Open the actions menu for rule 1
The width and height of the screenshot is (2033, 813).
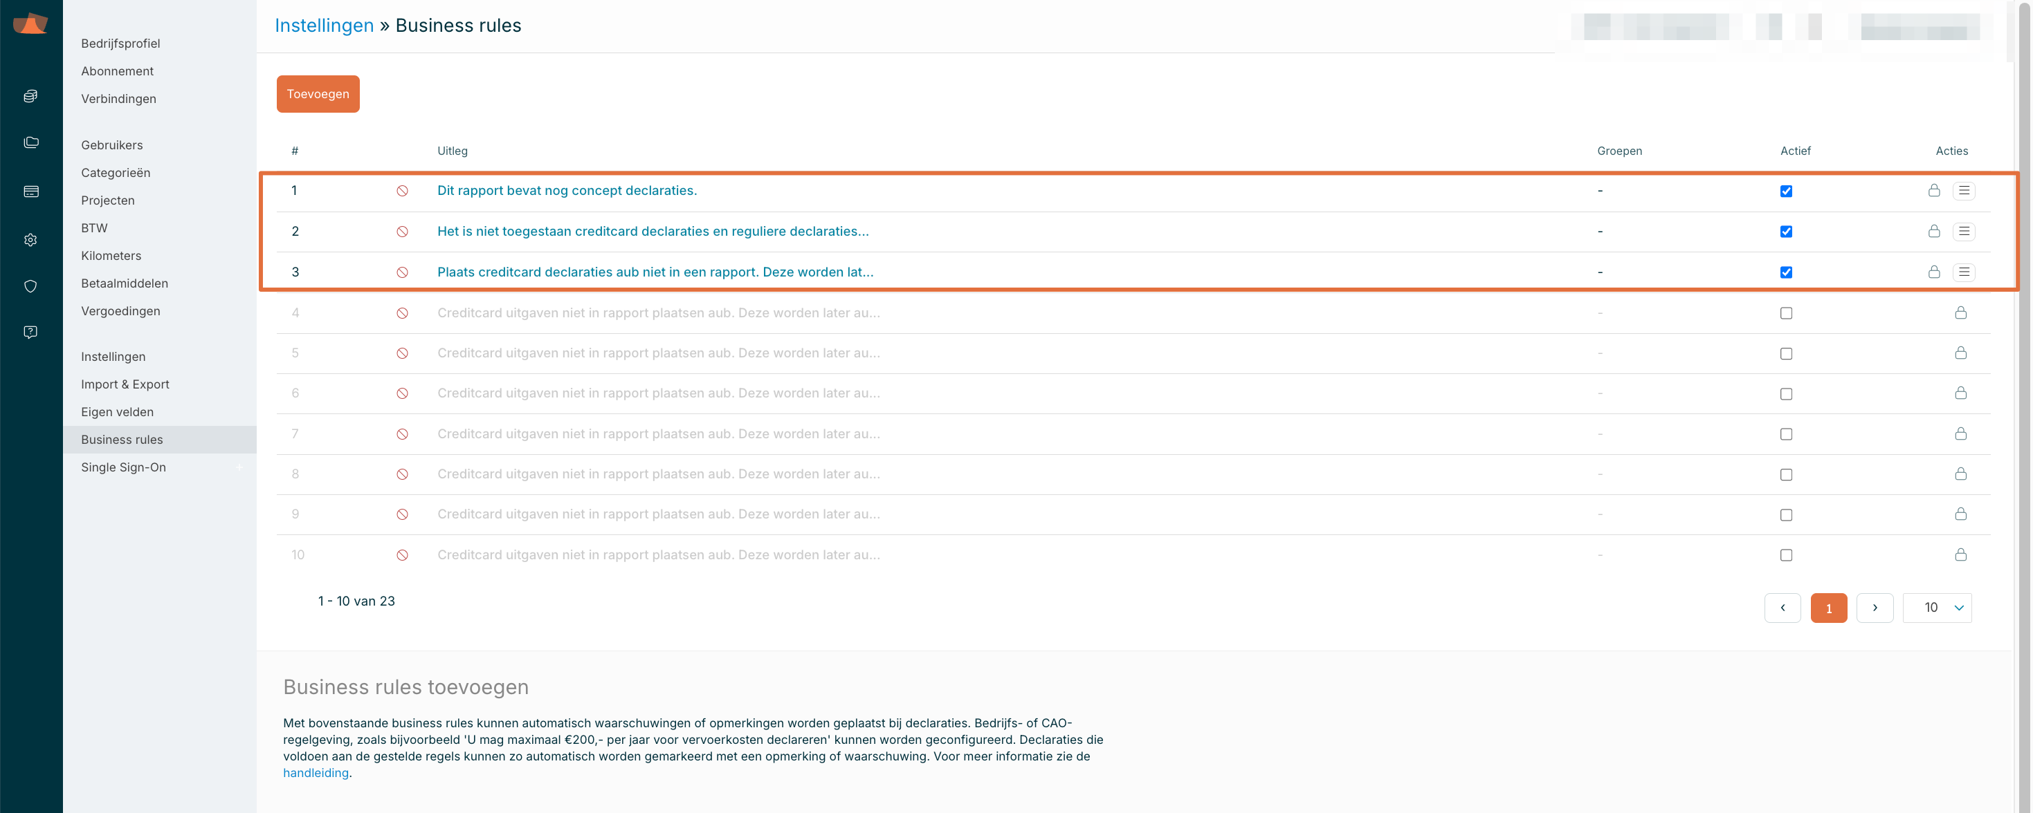pyautogui.click(x=1964, y=191)
